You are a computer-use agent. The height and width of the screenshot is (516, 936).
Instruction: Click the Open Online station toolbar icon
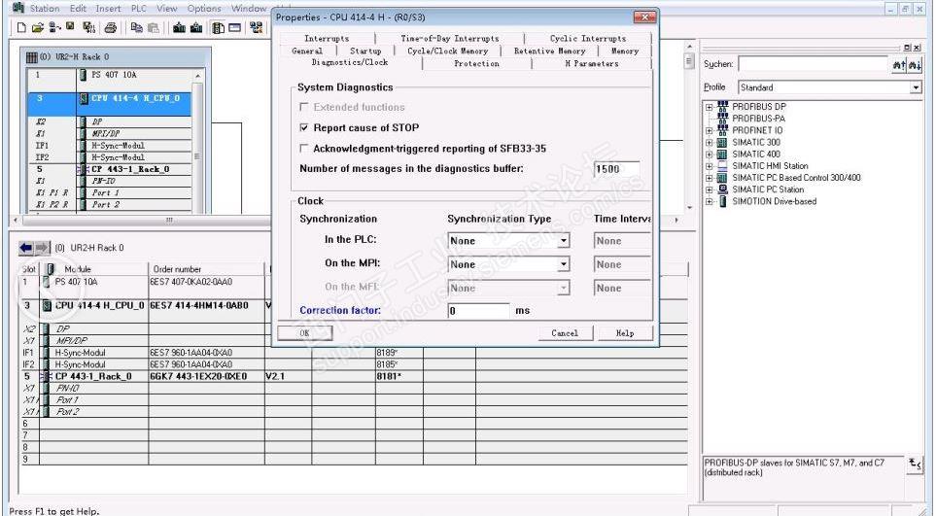[55, 27]
